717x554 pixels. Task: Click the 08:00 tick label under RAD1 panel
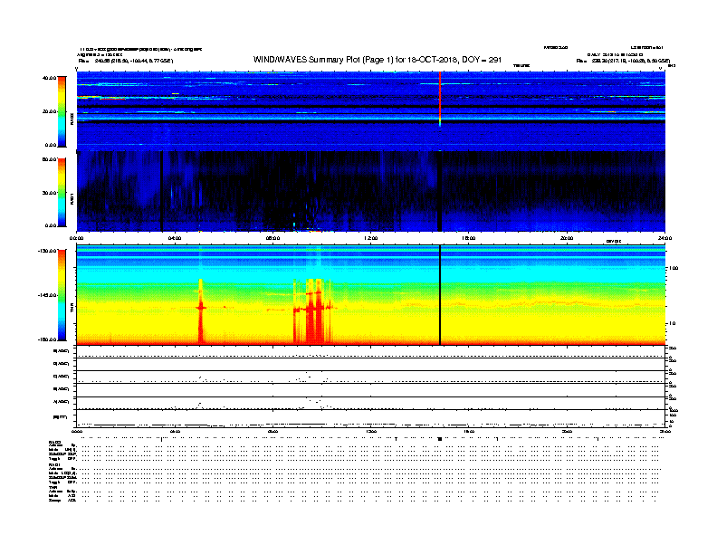pos(272,238)
